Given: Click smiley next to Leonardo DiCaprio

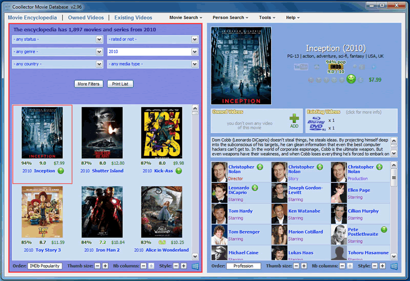Looking at the screenshot, I should 255,187.
